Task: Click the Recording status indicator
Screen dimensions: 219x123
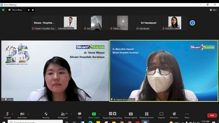Action: 16,10
